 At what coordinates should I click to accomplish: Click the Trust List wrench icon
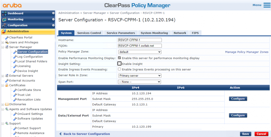(15, 95)
